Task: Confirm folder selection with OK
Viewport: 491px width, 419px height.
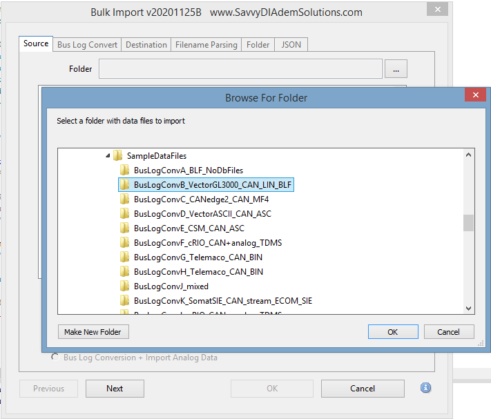Action: 392,332
